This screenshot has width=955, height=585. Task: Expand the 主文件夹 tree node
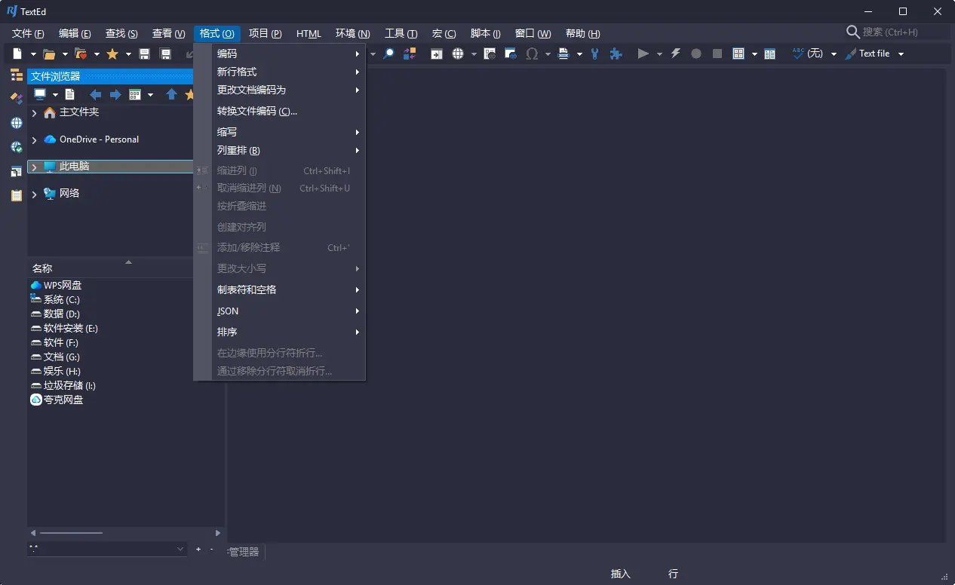(35, 112)
